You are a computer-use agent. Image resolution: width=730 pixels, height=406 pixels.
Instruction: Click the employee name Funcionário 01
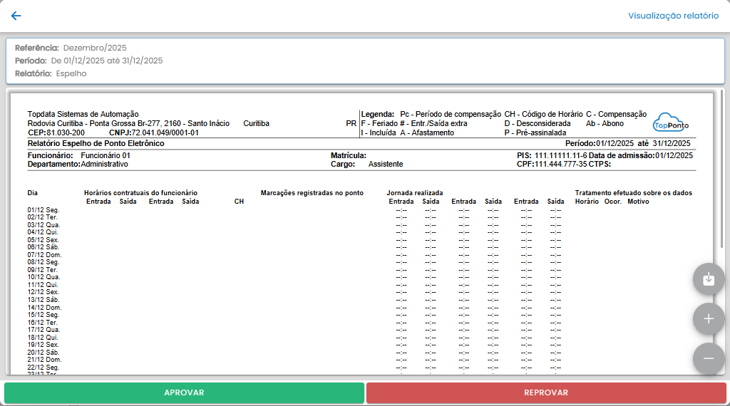coord(106,155)
